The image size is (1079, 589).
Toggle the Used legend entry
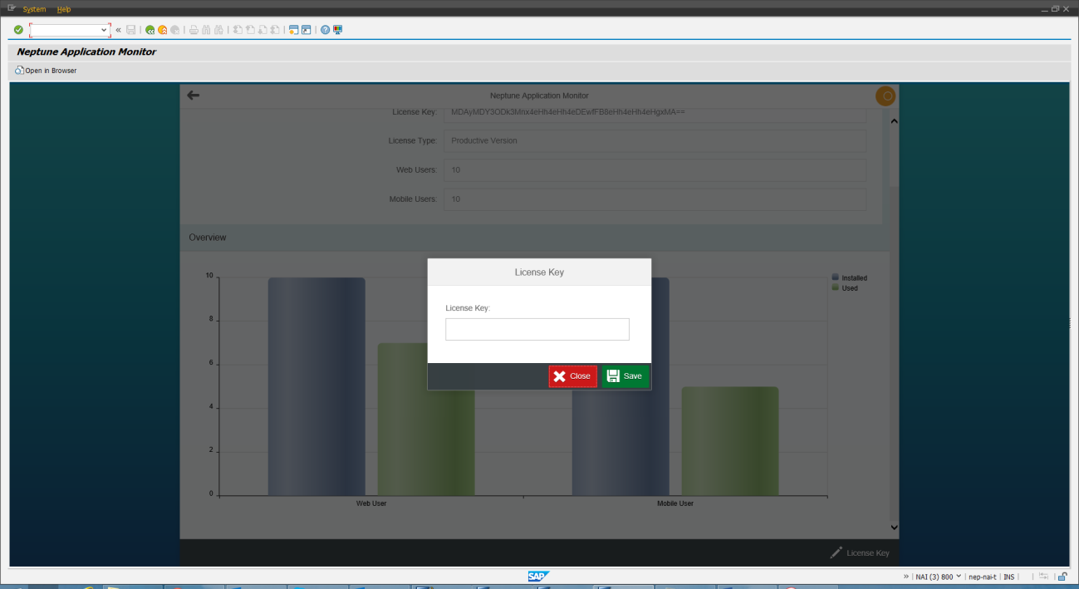pyautogui.click(x=850, y=287)
